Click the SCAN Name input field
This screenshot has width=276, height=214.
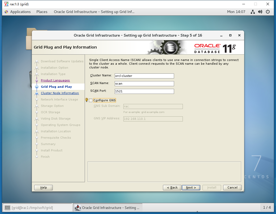click(144, 84)
